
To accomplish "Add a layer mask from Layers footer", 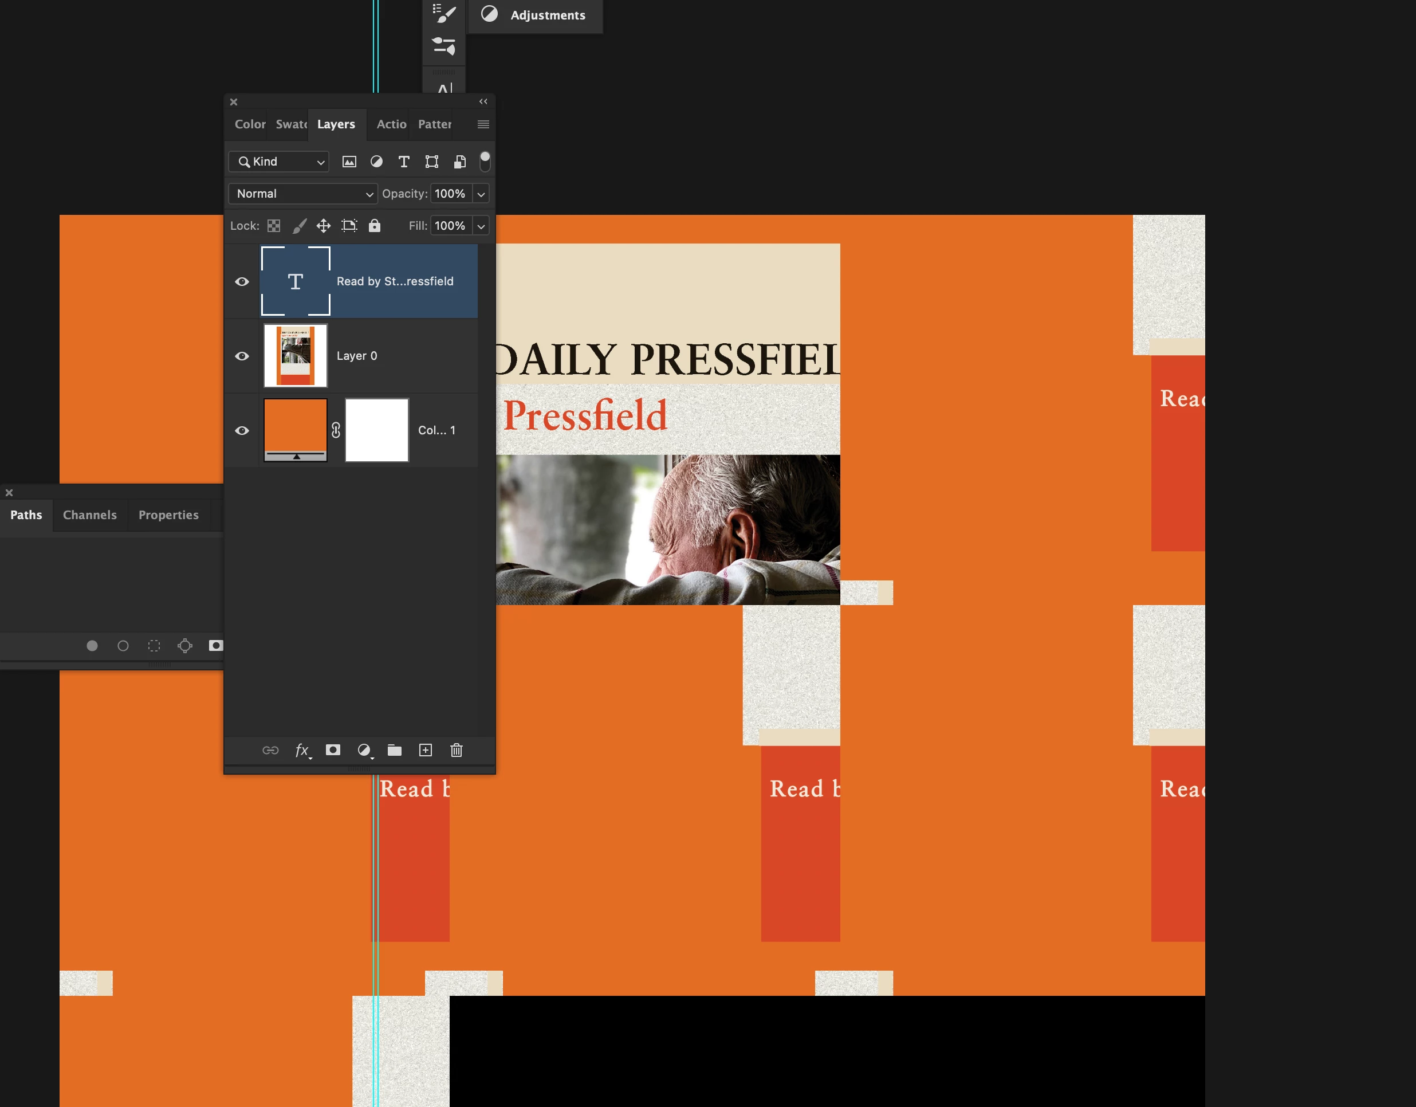I will tap(333, 751).
